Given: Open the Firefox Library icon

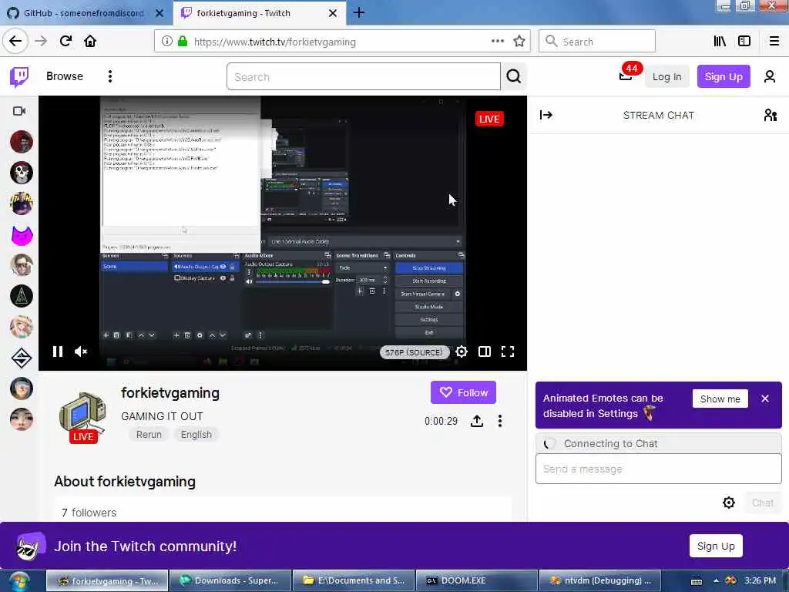Looking at the screenshot, I should (x=720, y=42).
